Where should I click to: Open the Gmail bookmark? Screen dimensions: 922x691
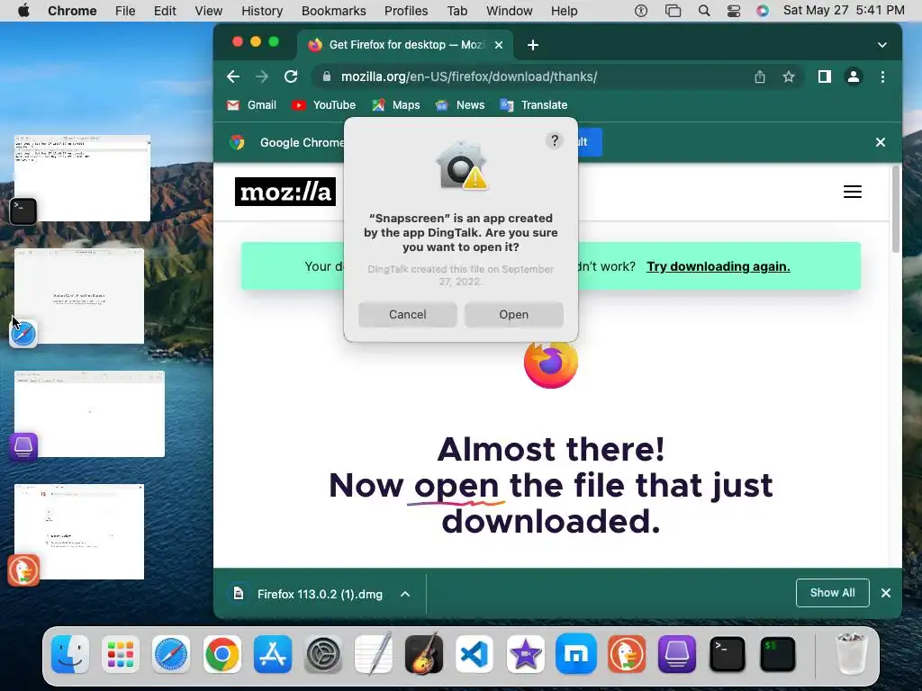[x=252, y=105]
